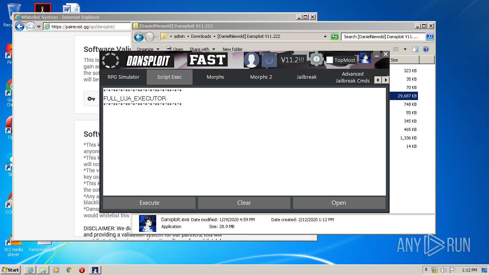This screenshot has width=489, height=275.
Task: Show hidden system tray icons
Action: 426,270
